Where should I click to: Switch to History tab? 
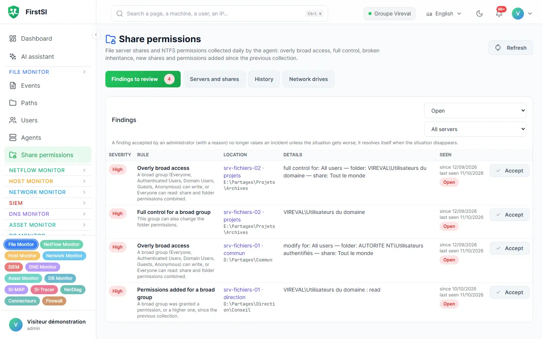[x=264, y=79]
